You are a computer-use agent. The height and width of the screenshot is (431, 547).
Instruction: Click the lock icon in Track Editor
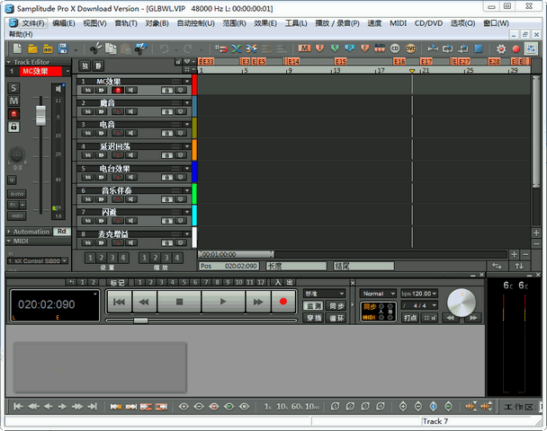pyautogui.click(x=13, y=127)
